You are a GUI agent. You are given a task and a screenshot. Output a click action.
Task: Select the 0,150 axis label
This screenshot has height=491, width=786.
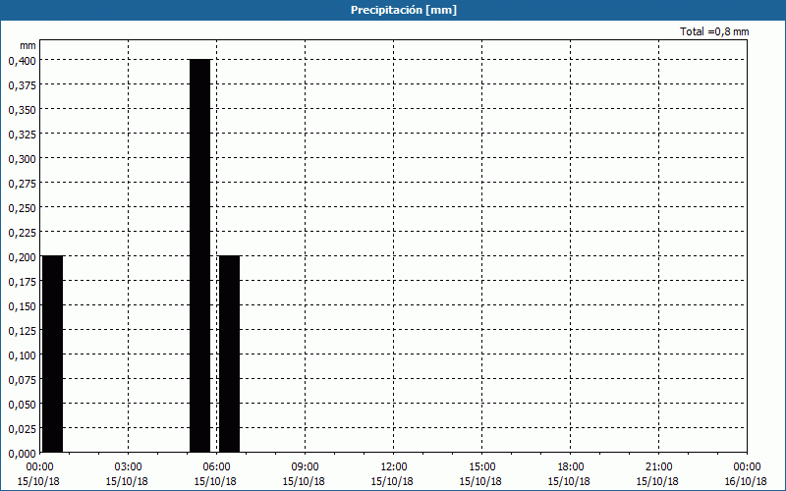click(x=23, y=306)
